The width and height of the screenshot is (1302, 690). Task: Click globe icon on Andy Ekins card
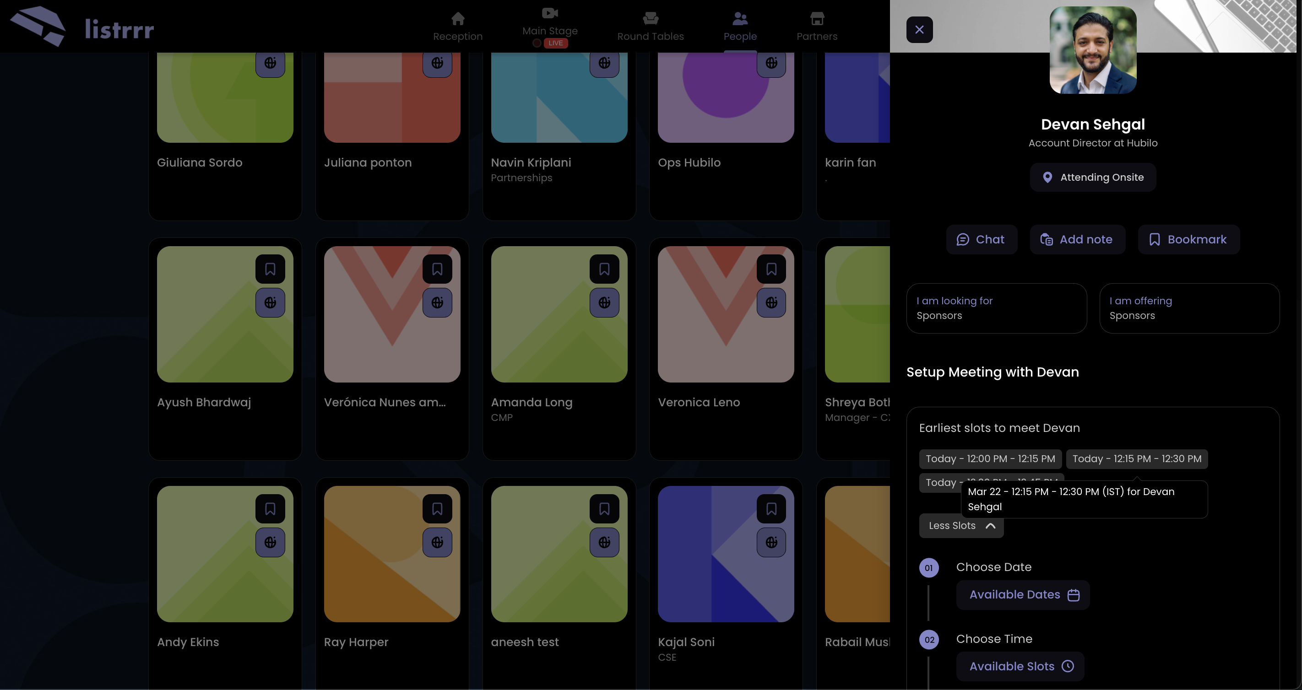(x=271, y=543)
